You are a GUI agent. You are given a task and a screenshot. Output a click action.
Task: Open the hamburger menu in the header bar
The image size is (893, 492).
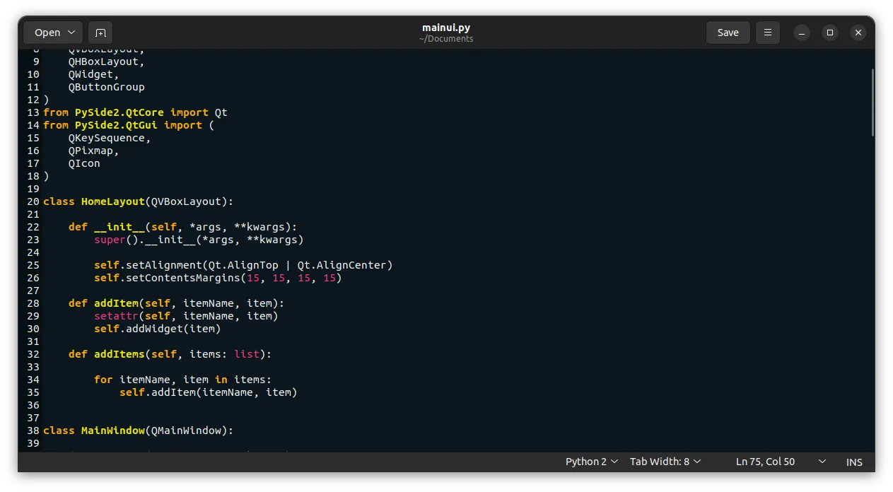pos(768,32)
